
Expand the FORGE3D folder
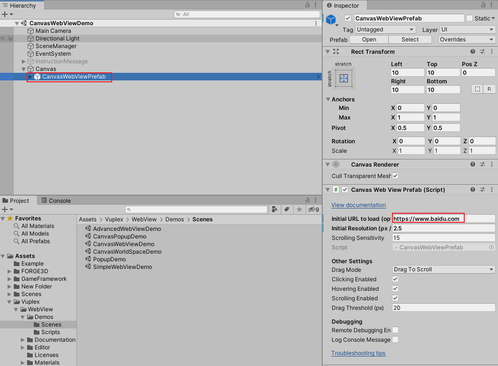[9, 271]
